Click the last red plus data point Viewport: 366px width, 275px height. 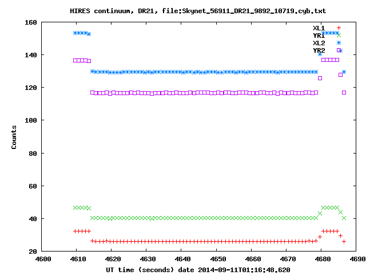pos(344,241)
